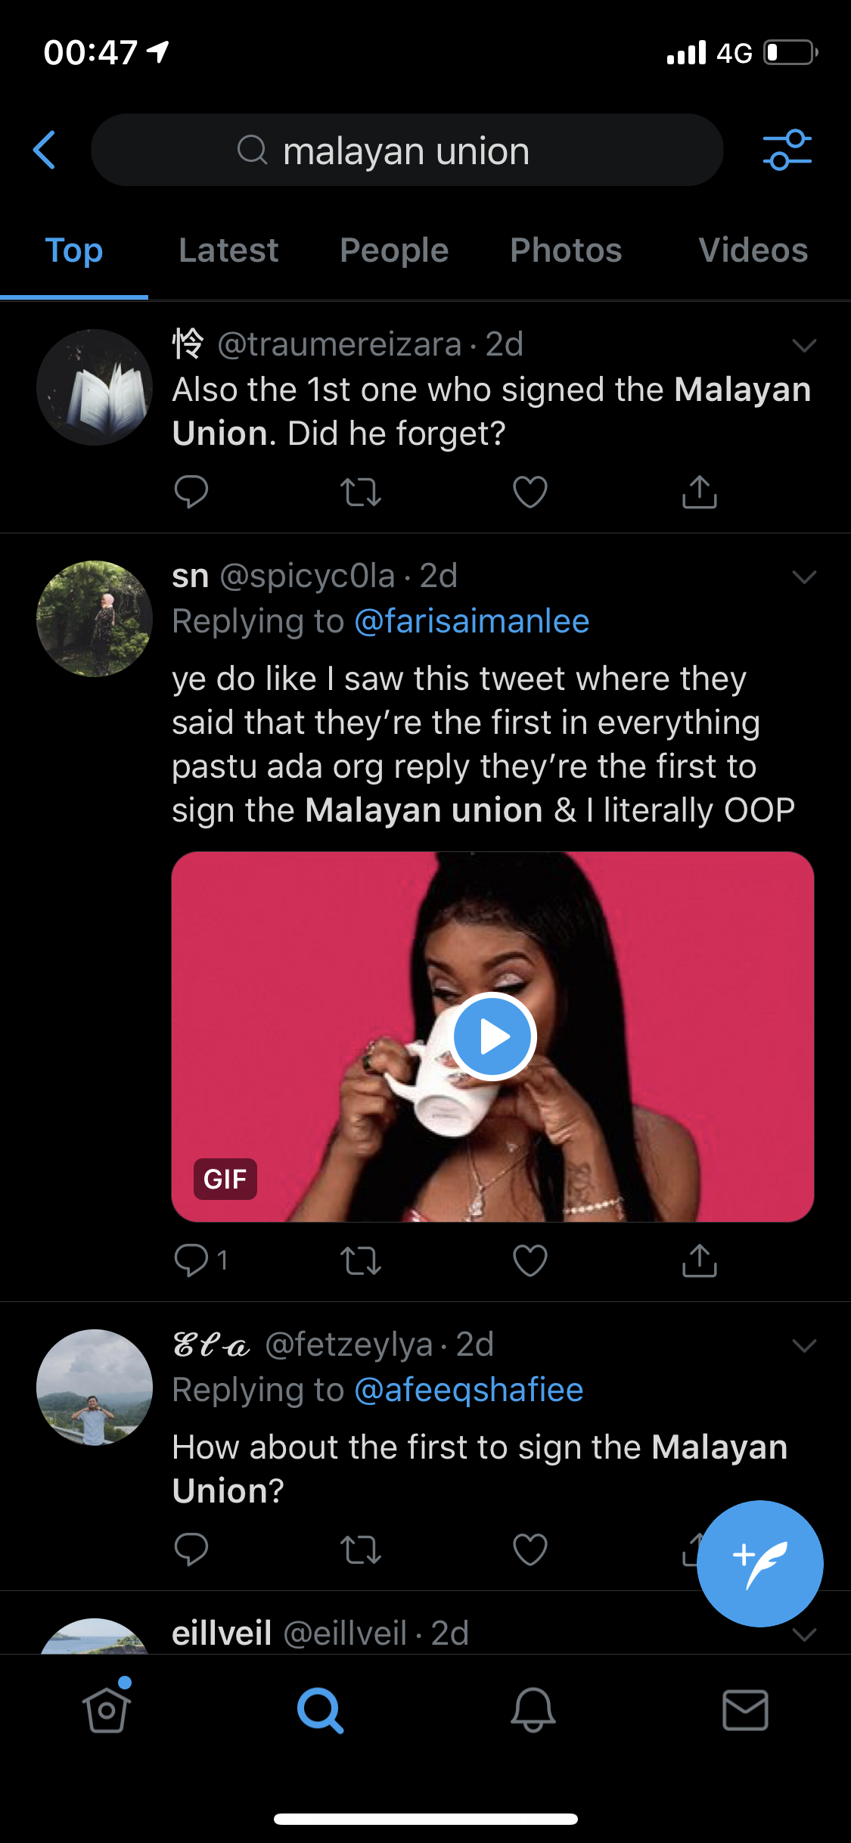
Task: Tap the Search magnifier in bottom bar
Action: tap(320, 1710)
